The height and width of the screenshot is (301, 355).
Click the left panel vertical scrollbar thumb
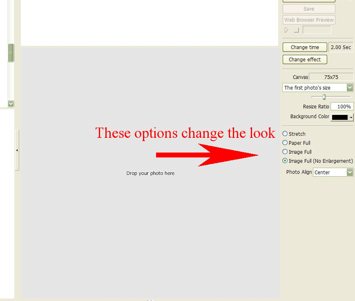tap(11, 53)
